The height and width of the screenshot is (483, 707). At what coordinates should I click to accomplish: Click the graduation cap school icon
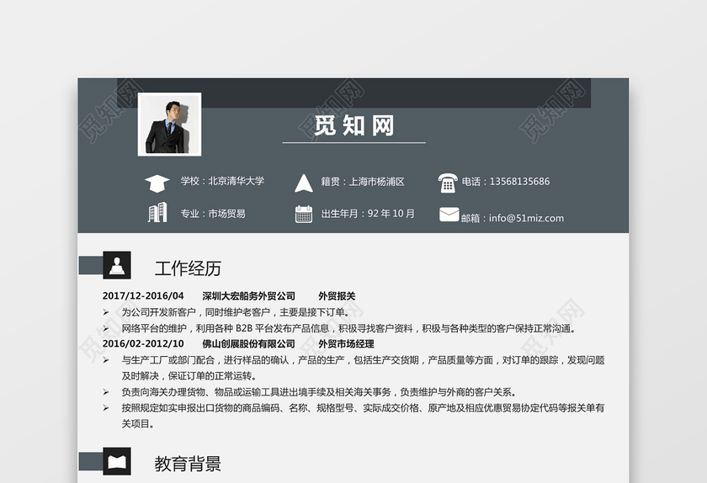point(157,183)
